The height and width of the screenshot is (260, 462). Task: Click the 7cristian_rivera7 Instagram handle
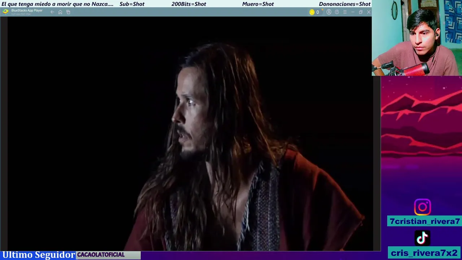pyautogui.click(x=425, y=221)
